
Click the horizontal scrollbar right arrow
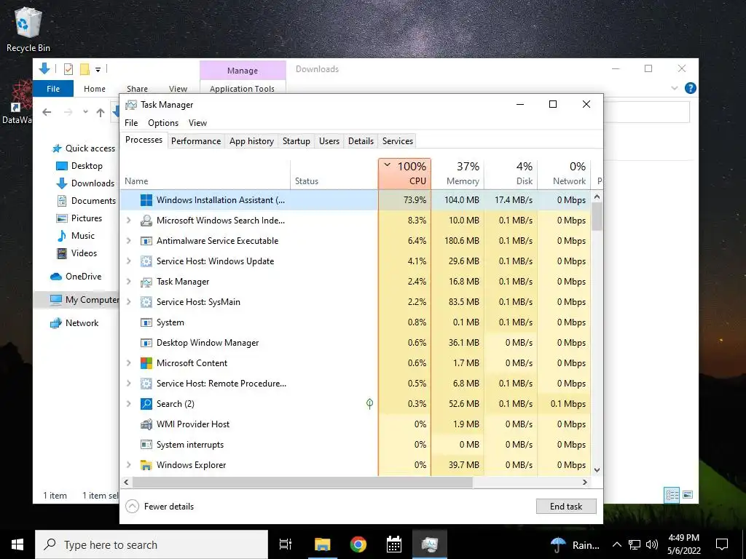[585, 482]
